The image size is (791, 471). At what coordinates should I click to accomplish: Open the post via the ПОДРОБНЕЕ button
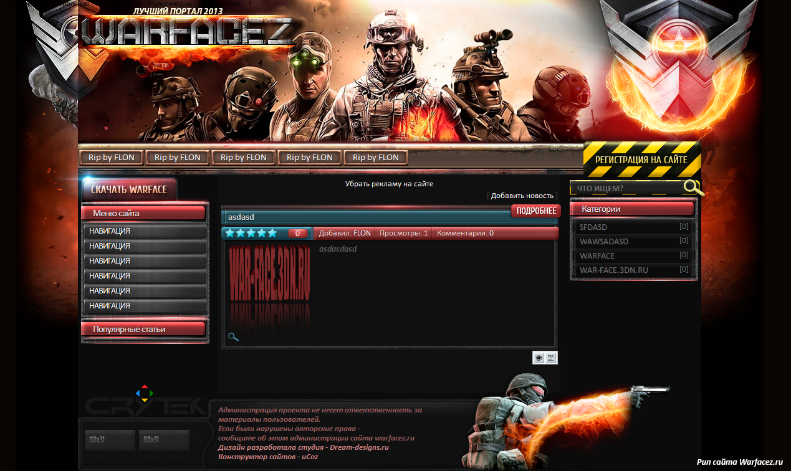(535, 211)
